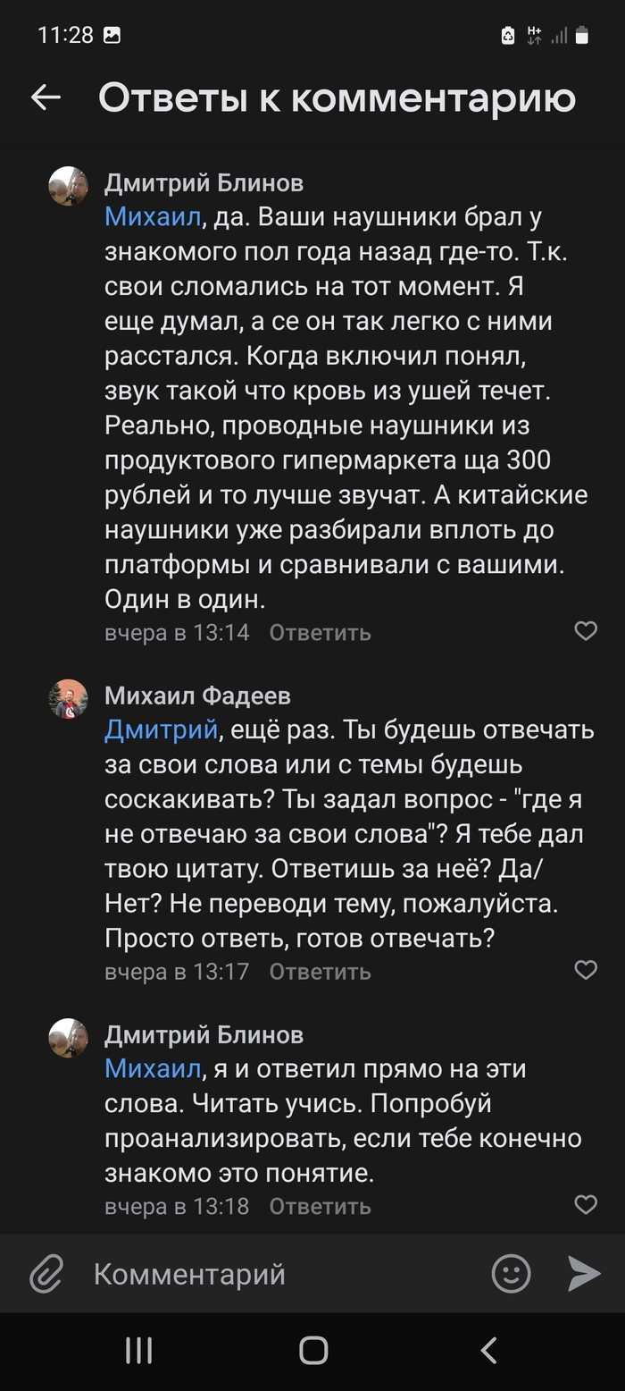
Task: Tap Android recent apps navigation button
Action: [138, 1350]
